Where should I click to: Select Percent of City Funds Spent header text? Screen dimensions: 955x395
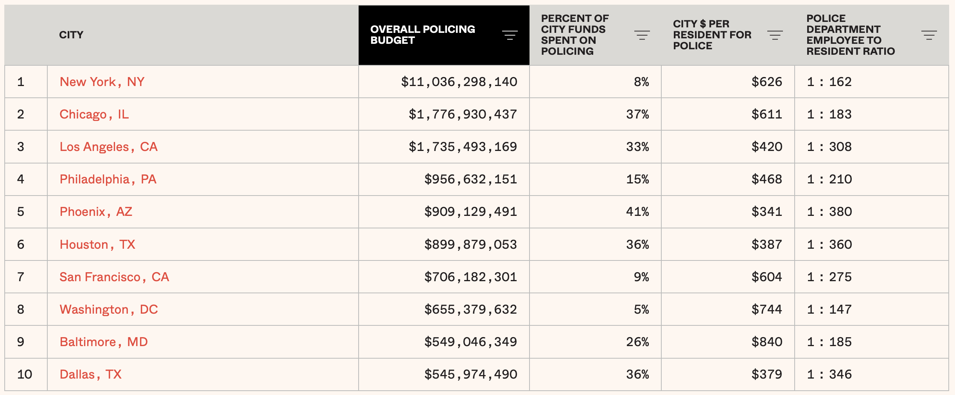click(574, 35)
